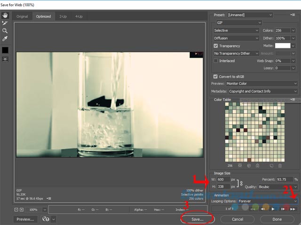Enable the Interlaced checkbox
The height and width of the screenshot is (225, 301).
(216, 61)
